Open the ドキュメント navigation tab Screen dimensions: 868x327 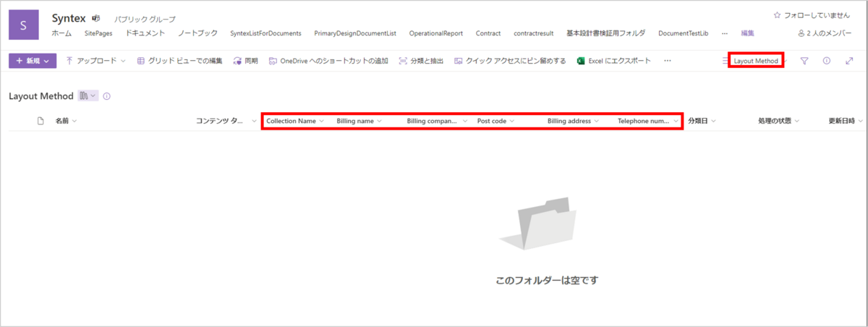click(x=145, y=33)
